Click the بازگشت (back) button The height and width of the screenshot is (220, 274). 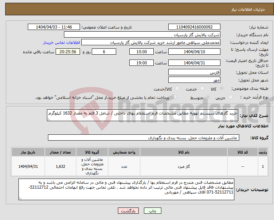128,211
